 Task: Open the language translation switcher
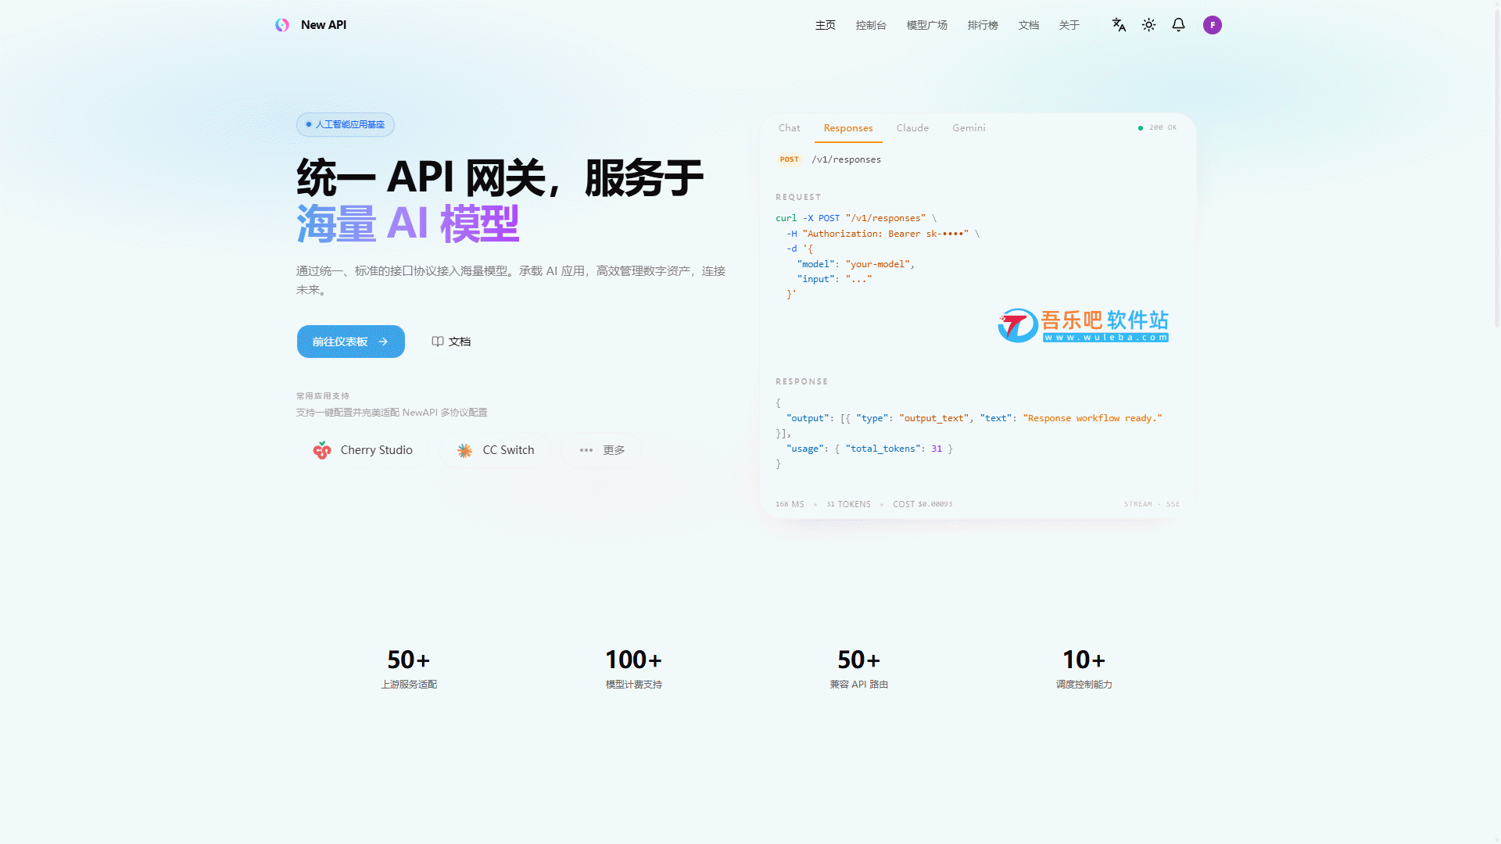(x=1119, y=25)
